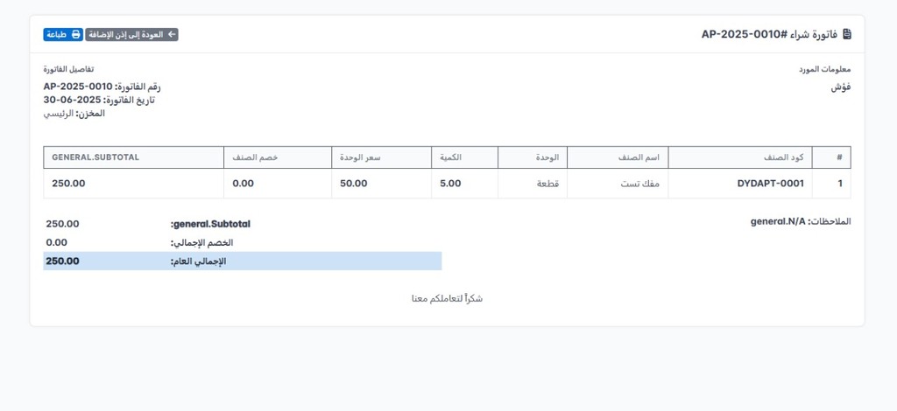Click the اسم الصنف column header
The image size is (897, 411).
[x=644, y=157]
